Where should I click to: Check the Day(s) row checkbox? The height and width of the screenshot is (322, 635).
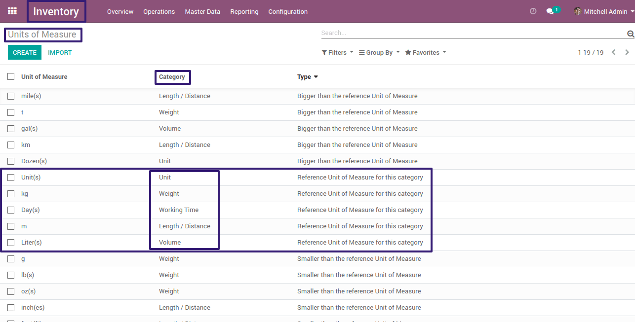click(x=11, y=210)
